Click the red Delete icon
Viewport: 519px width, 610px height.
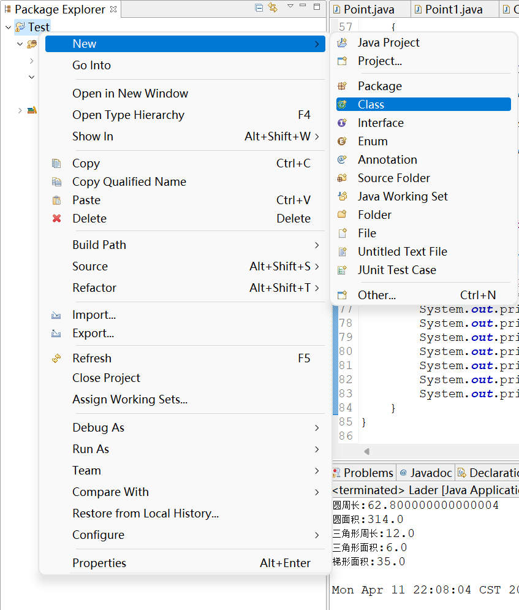pyautogui.click(x=57, y=219)
